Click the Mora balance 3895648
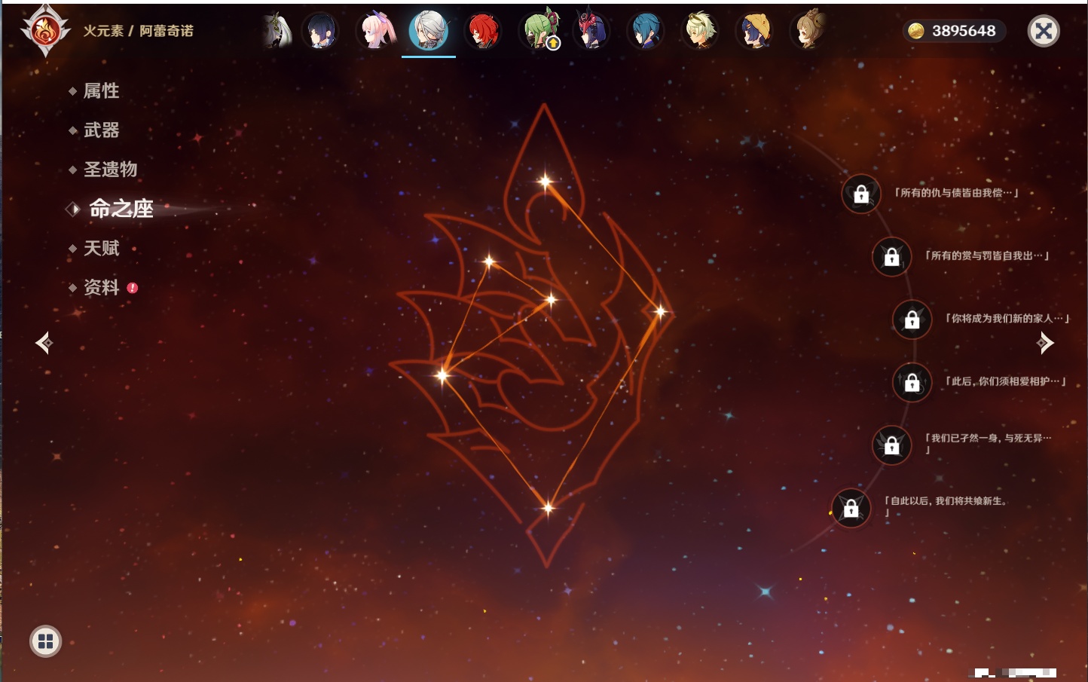This screenshot has width=1088, height=682. 953,31
